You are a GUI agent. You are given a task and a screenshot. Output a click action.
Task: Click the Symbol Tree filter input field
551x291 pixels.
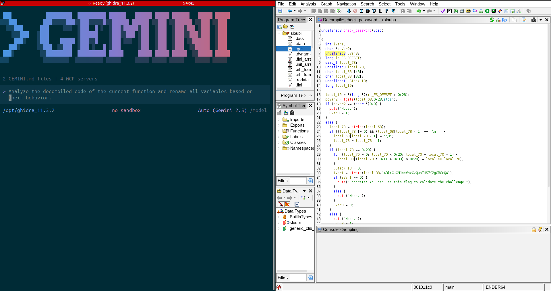click(x=298, y=181)
